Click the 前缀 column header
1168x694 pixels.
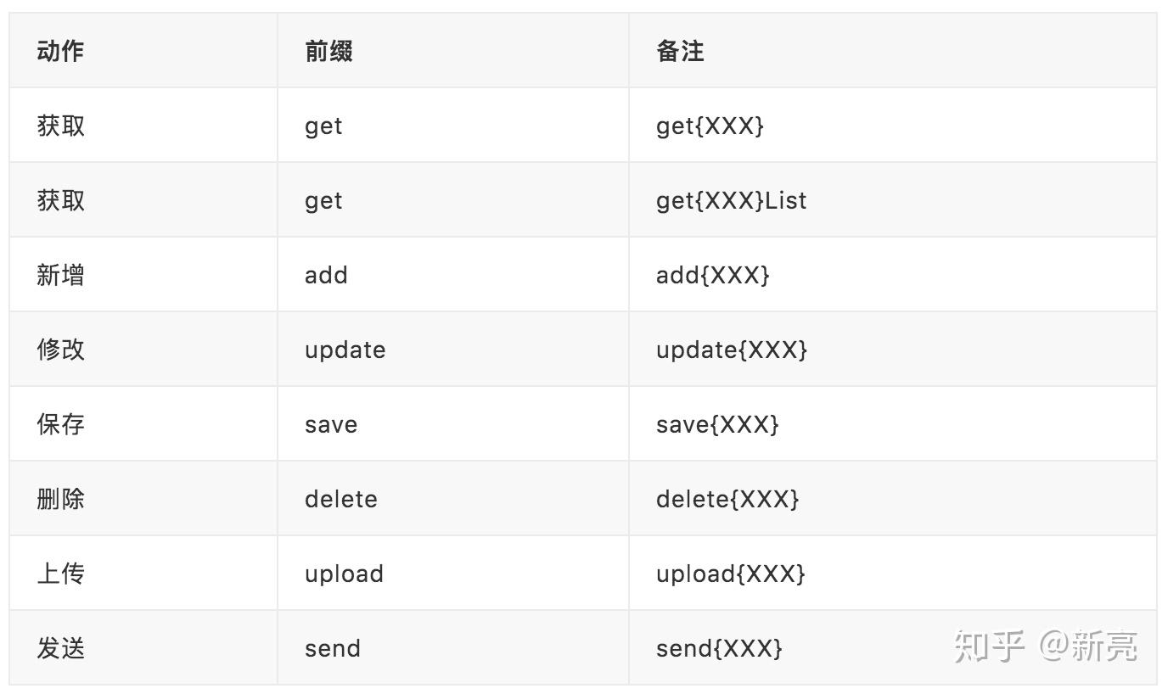[453, 51]
